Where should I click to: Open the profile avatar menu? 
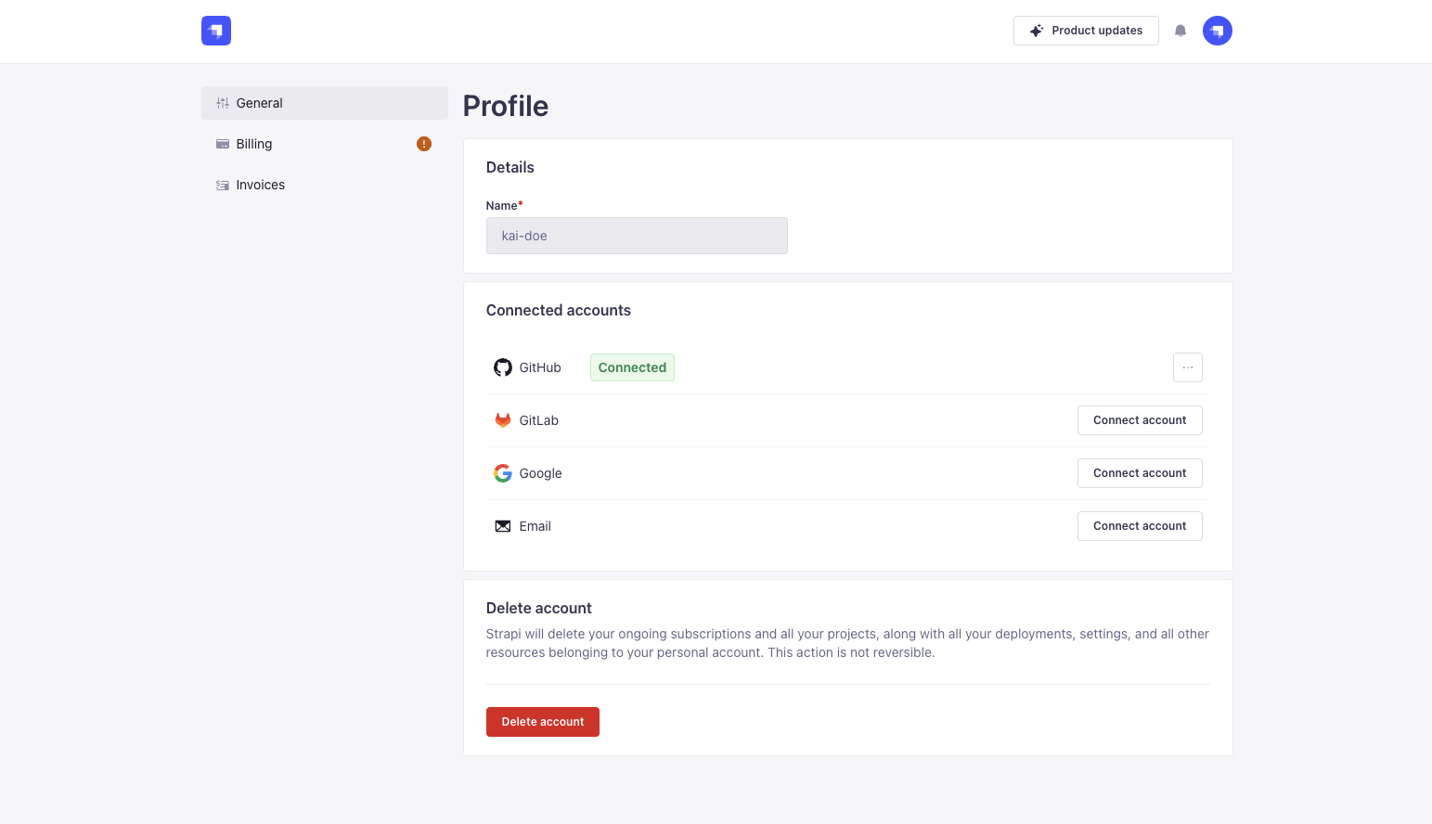click(x=1217, y=31)
